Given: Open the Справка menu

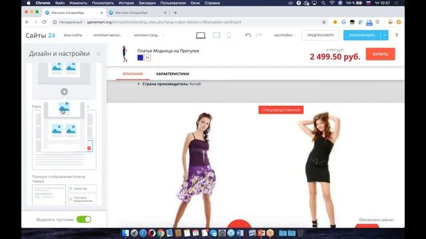Looking at the screenshot, I should coord(212,3).
